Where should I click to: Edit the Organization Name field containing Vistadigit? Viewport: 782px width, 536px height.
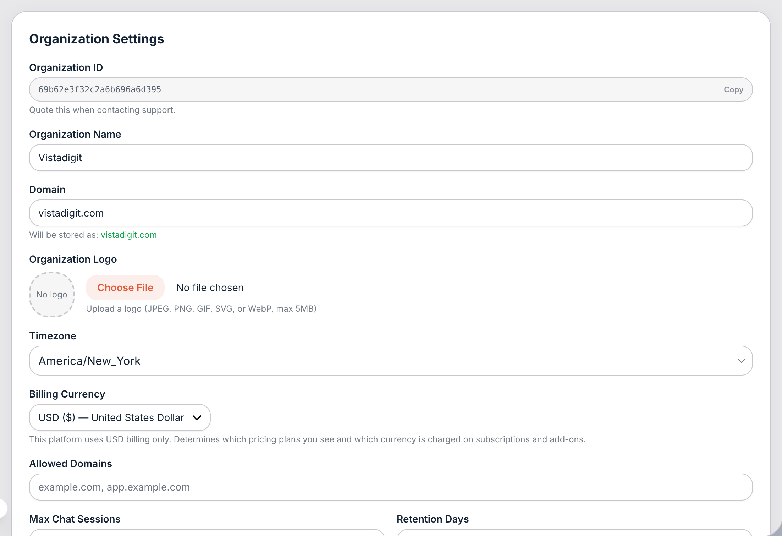[x=391, y=158]
